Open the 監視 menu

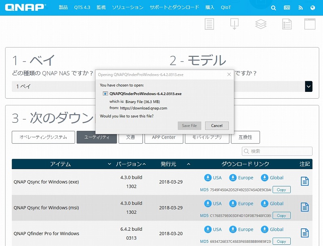[101, 7]
